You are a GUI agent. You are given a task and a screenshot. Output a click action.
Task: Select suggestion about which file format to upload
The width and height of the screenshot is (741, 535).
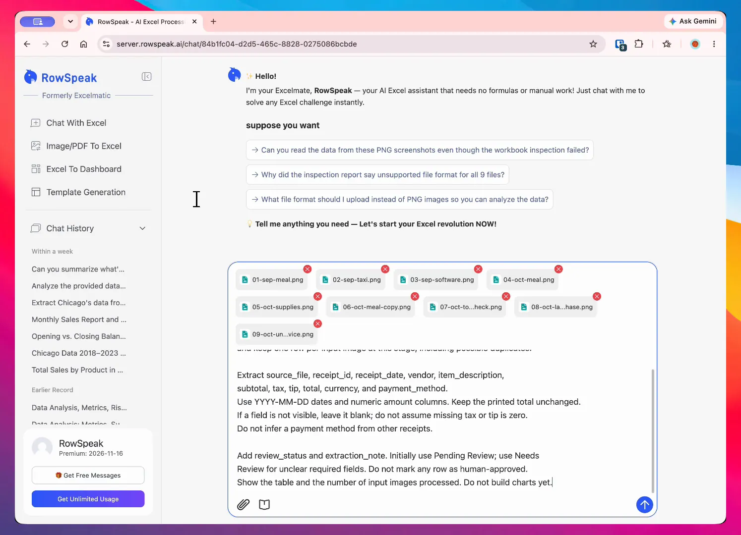click(x=399, y=200)
